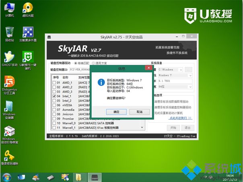Open the memory chip icon in taskbar
Screen dimensions: 243x182
[51, 177]
